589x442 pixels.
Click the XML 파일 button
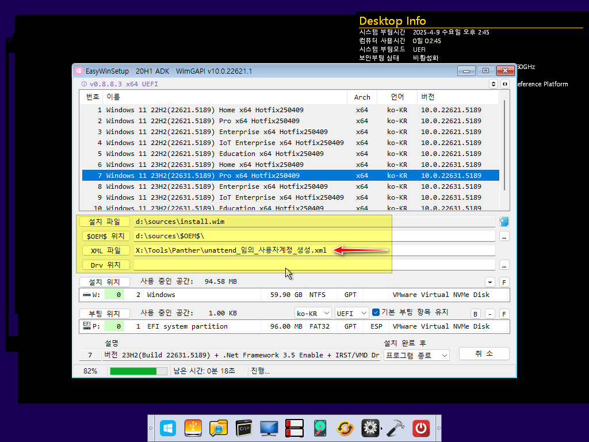106,251
